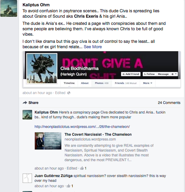Expand the More dropdown in profile tabs
This screenshot has height=192, width=185.
(x=147, y=83)
